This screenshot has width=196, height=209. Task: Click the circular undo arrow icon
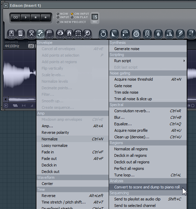click(x=103, y=33)
